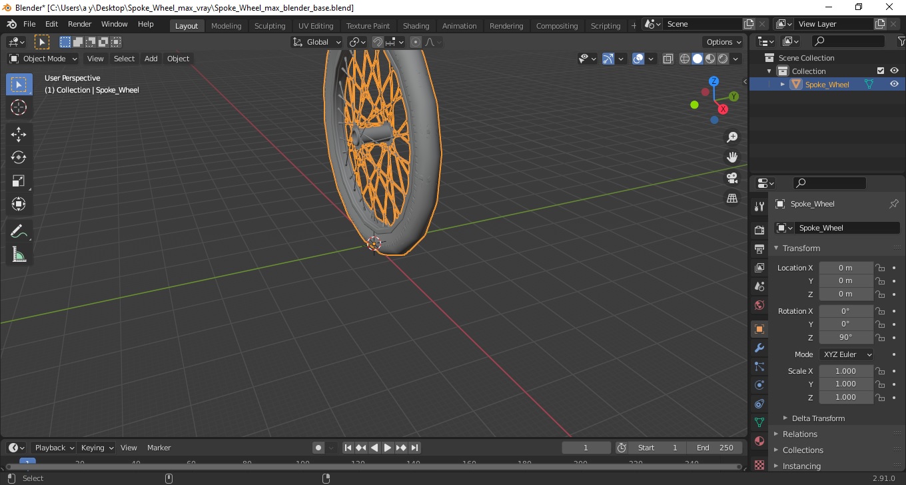906x485 pixels.
Task: Hide Spoke_Wheel with its eye icon
Action: [x=894, y=84]
